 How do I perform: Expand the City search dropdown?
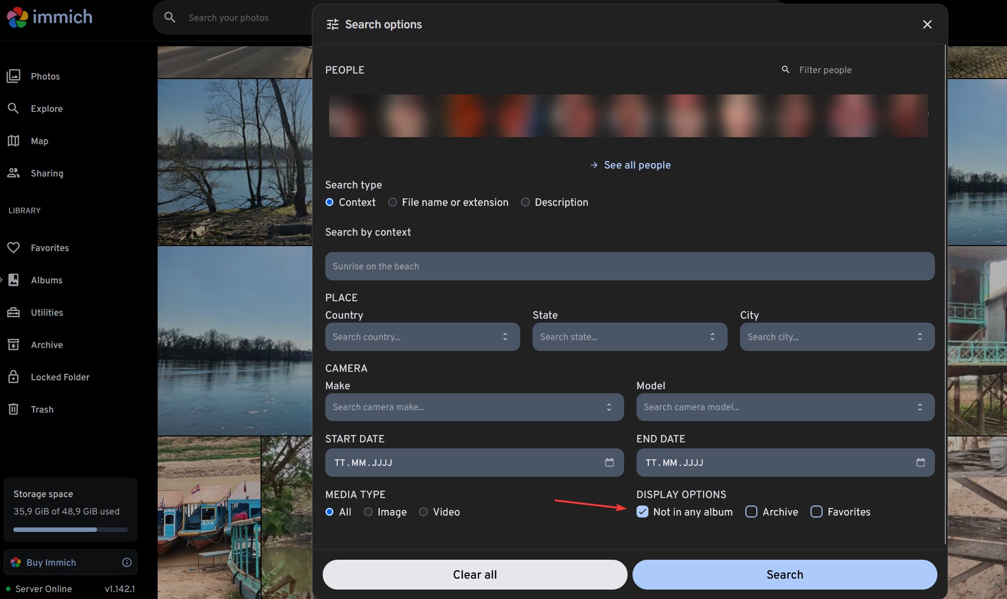click(x=919, y=337)
